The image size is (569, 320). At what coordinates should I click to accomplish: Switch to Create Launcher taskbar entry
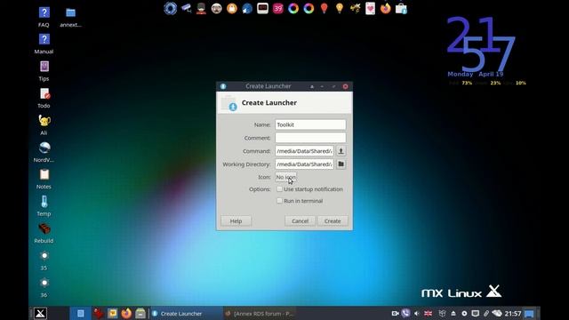click(x=186, y=313)
